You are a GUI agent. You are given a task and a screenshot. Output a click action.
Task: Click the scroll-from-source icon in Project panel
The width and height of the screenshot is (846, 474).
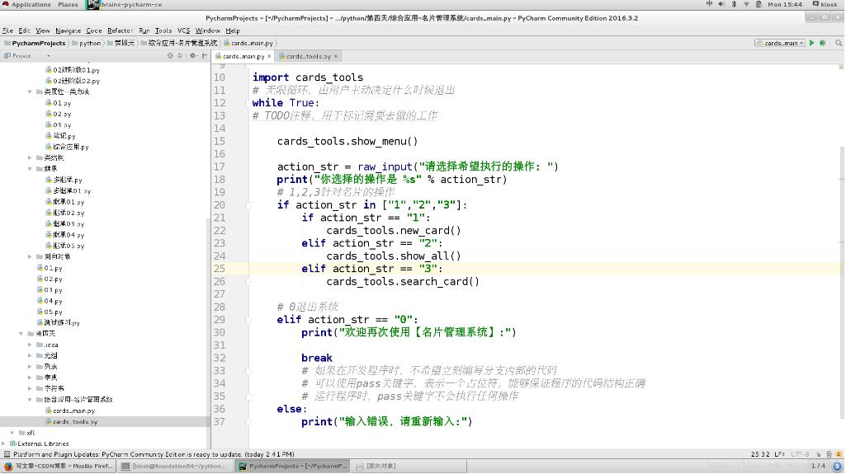point(170,55)
